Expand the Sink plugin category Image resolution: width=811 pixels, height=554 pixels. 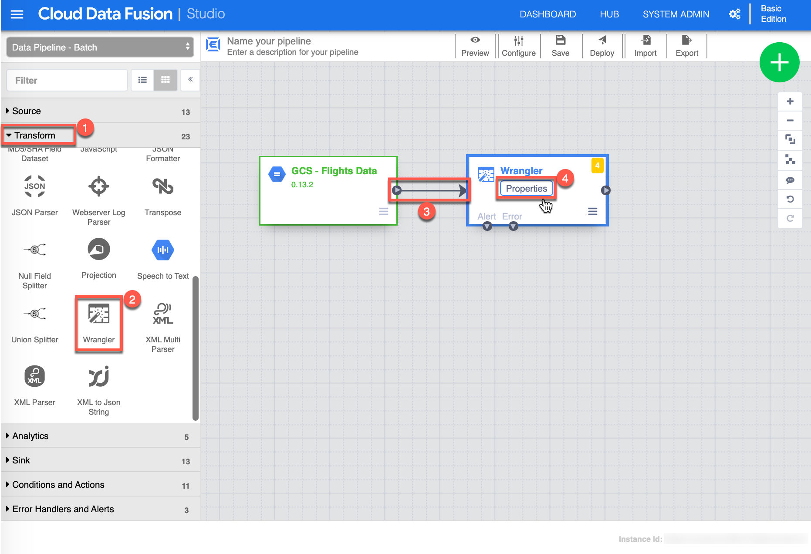point(21,460)
